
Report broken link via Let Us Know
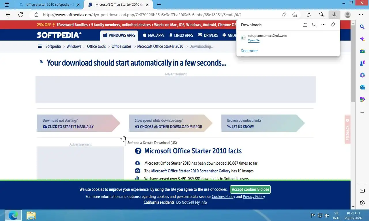click(263, 123)
